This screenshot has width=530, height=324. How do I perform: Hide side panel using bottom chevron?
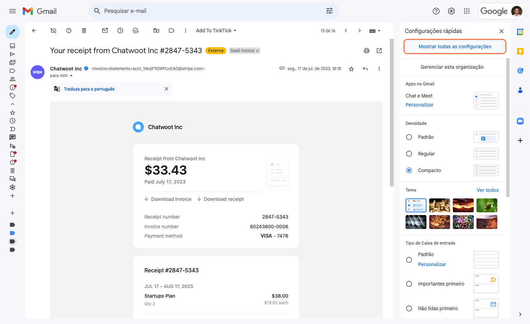tap(520, 314)
